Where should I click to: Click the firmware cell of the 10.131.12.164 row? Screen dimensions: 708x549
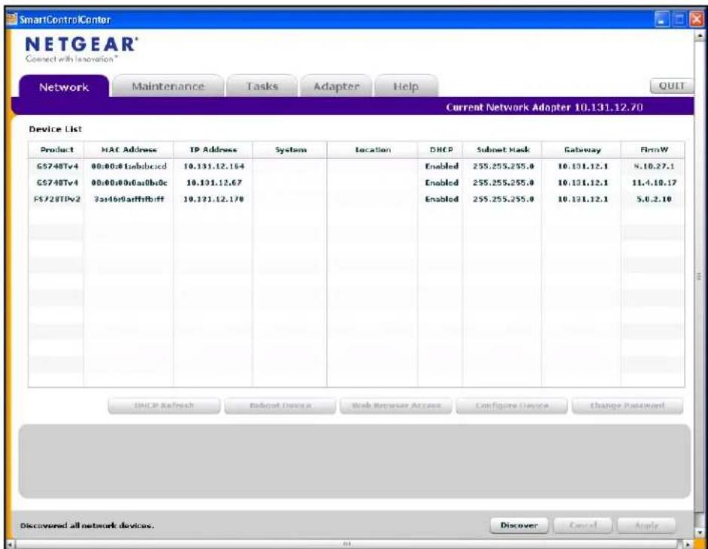(x=654, y=166)
